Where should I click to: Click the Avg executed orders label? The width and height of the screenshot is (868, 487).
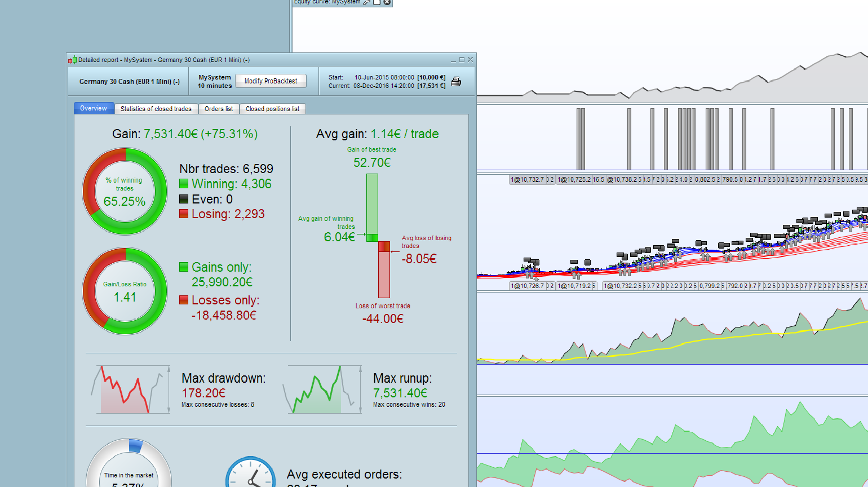344,475
